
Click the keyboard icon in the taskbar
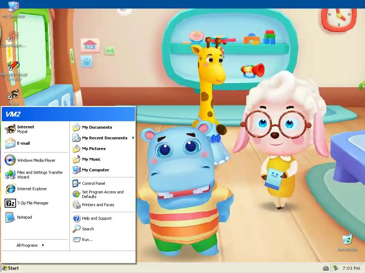tap(326, 268)
